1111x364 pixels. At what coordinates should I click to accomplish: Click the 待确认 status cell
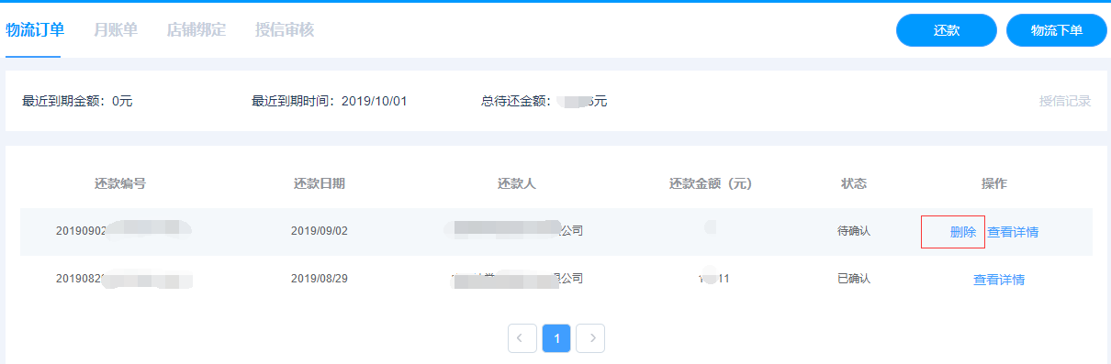(854, 231)
